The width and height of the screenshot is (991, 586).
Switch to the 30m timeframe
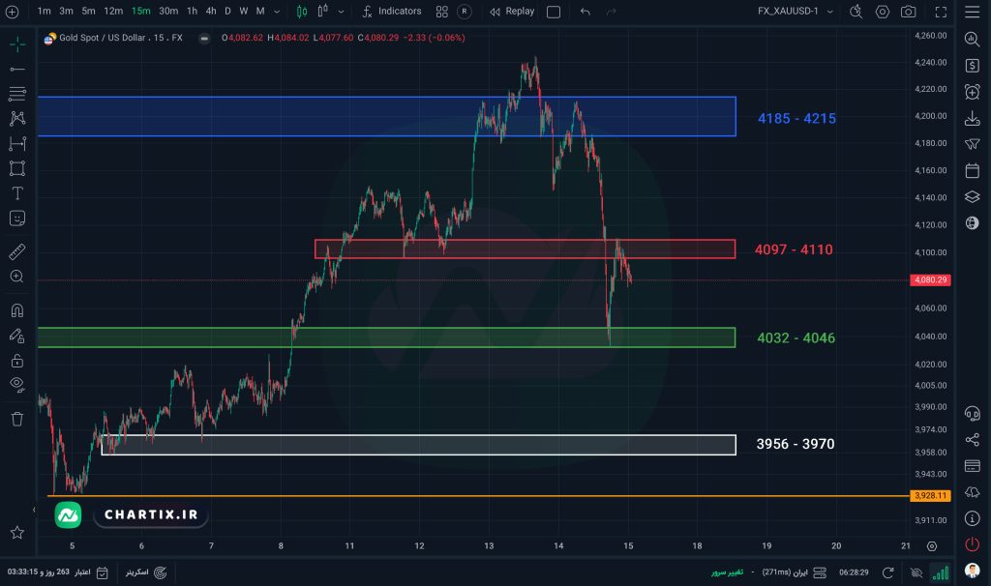coord(168,12)
